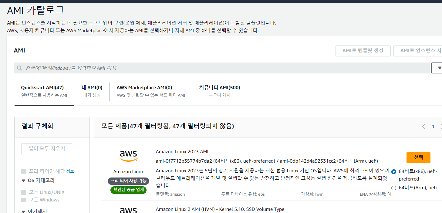Screen dimensions: 442x213
Task: Click 루트 디바이스 유형: ebs detail
Action: (243, 194)
